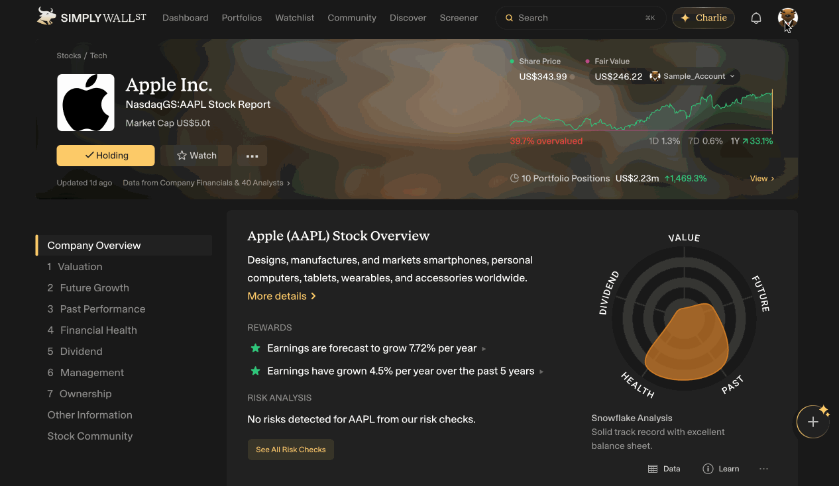Screen dimensions: 839x486
Task: Toggle the Holding button
Action: [106, 156]
